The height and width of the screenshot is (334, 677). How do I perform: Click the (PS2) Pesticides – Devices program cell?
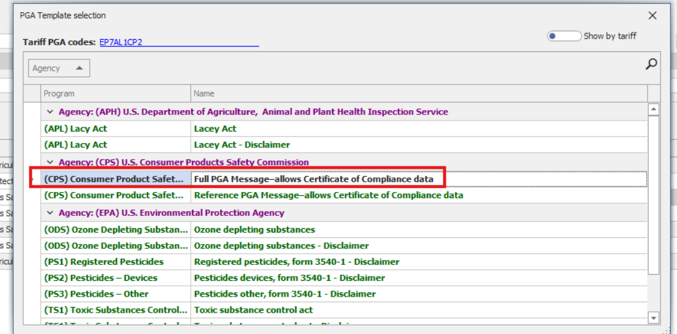116,278
